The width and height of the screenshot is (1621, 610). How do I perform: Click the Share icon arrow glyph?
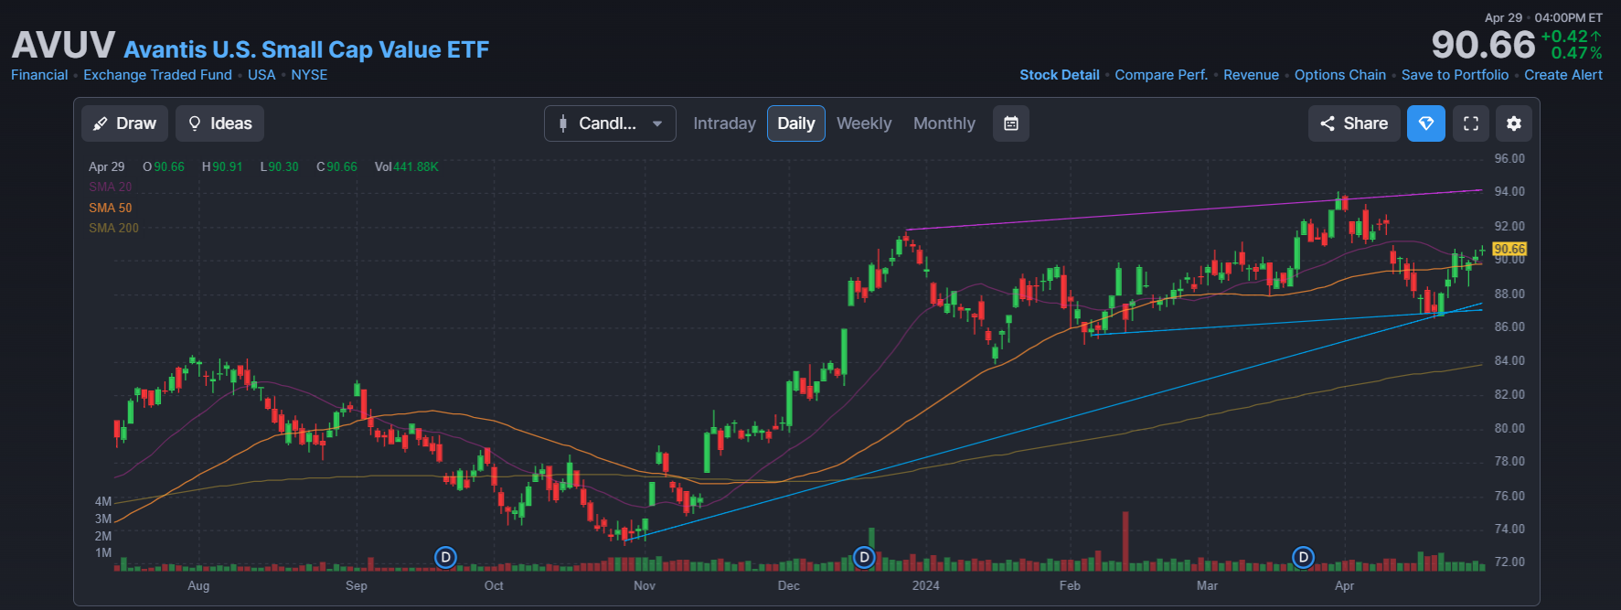click(x=1328, y=123)
